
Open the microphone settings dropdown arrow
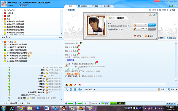85,103
